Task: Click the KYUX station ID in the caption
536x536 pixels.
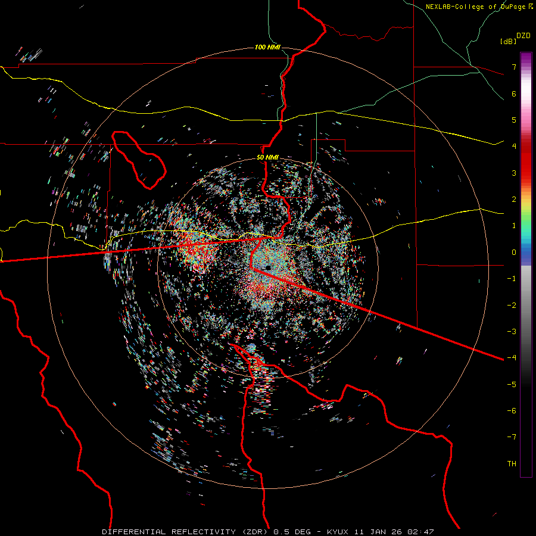Action: (338, 532)
